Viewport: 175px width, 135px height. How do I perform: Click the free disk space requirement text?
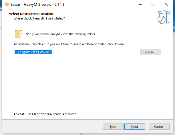[x=45, y=114]
